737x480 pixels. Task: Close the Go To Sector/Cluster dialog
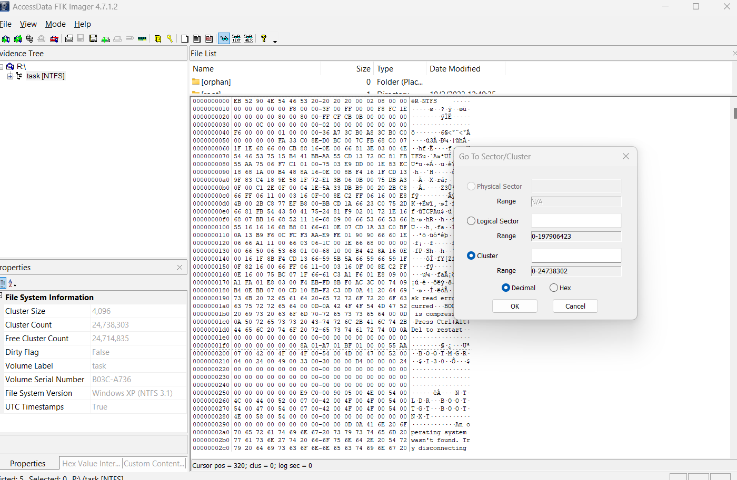(x=626, y=156)
